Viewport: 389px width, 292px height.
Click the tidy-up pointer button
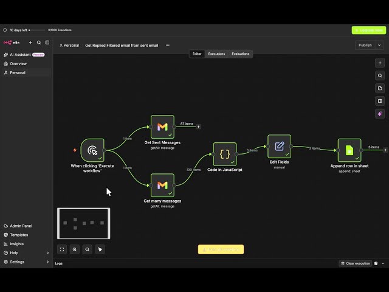point(100,249)
